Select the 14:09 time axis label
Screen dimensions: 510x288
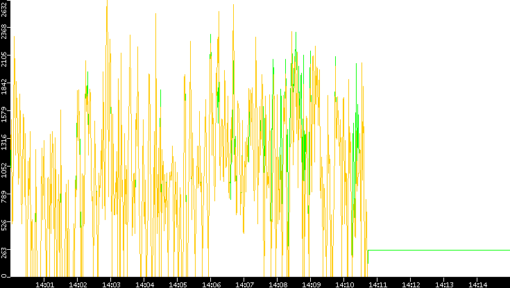point(311,285)
